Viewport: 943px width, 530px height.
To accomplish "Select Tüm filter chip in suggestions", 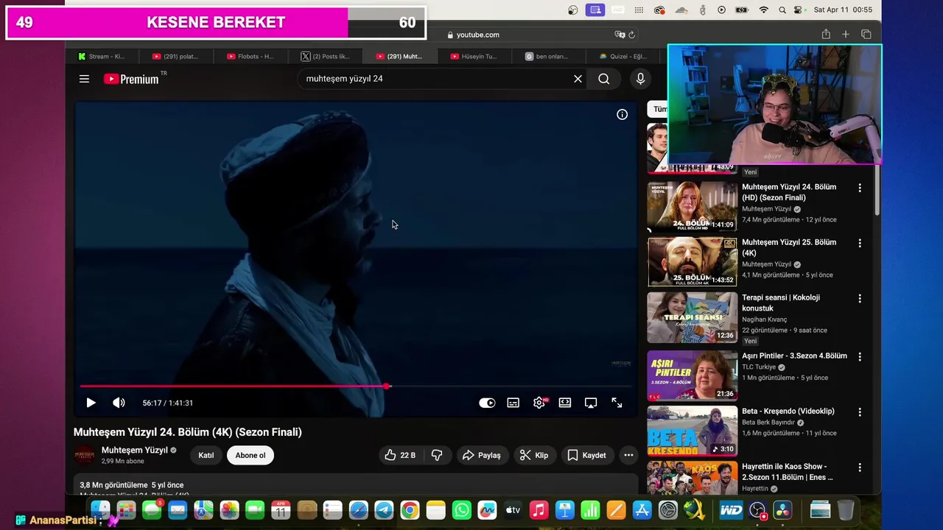I will pyautogui.click(x=658, y=109).
